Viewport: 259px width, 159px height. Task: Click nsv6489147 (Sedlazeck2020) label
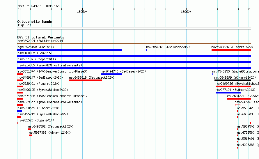40,77
